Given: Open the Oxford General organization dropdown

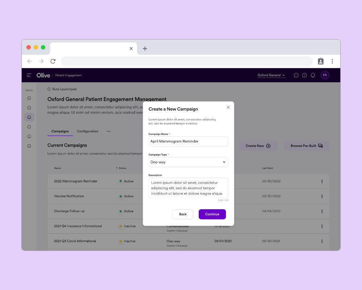Looking at the screenshot, I should 271,75.
